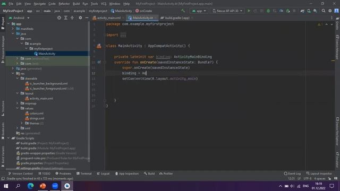Click the warning indicator in editor corner
Image resolution: width=340 pixels, height=191 pixels.
pos(319,24)
